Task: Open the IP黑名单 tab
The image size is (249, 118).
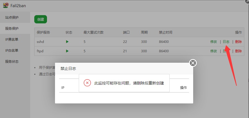Action: [15, 40]
